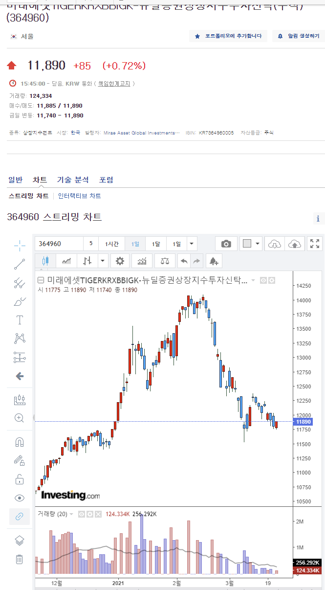Image resolution: width=325 pixels, height=590 pixels.
Task: Remove the 거래량 volume indicator
Action: pos(98,514)
